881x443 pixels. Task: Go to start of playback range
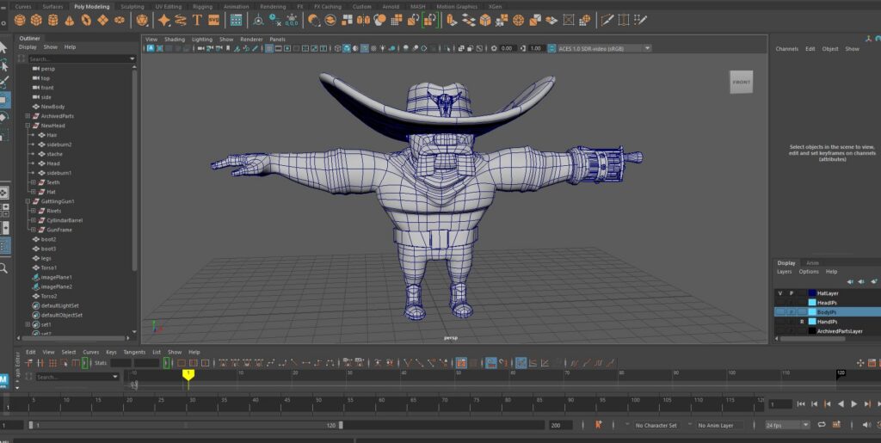coord(801,403)
